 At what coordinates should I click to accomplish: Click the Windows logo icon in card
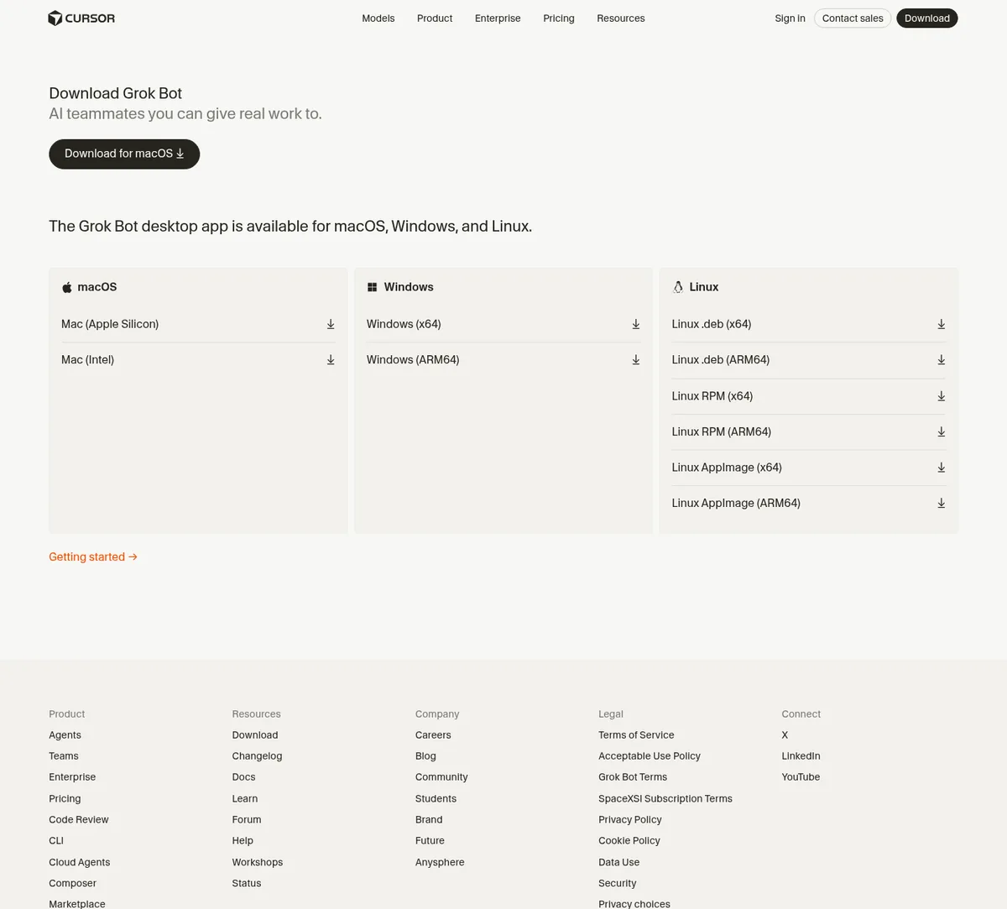tap(373, 287)
